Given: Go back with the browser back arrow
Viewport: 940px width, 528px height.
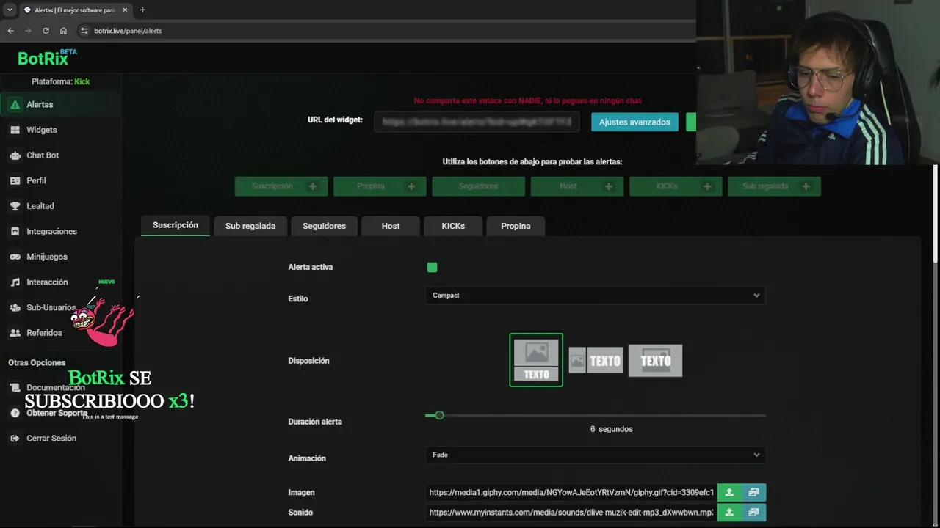Looking at the screenshot, I should point(10,31).
